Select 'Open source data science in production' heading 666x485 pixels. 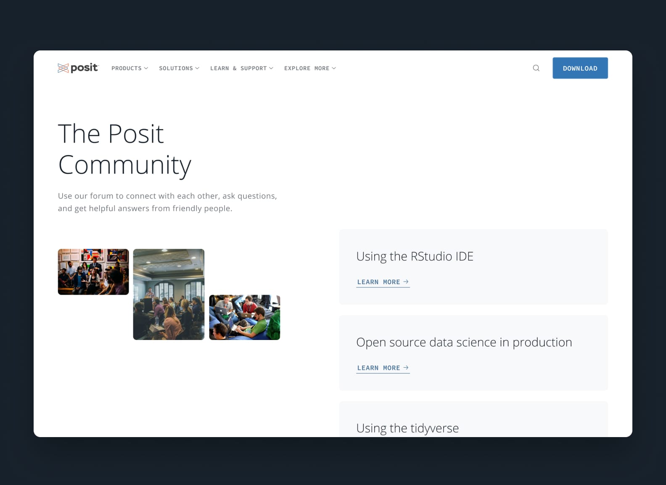click(x=464, y=343)
